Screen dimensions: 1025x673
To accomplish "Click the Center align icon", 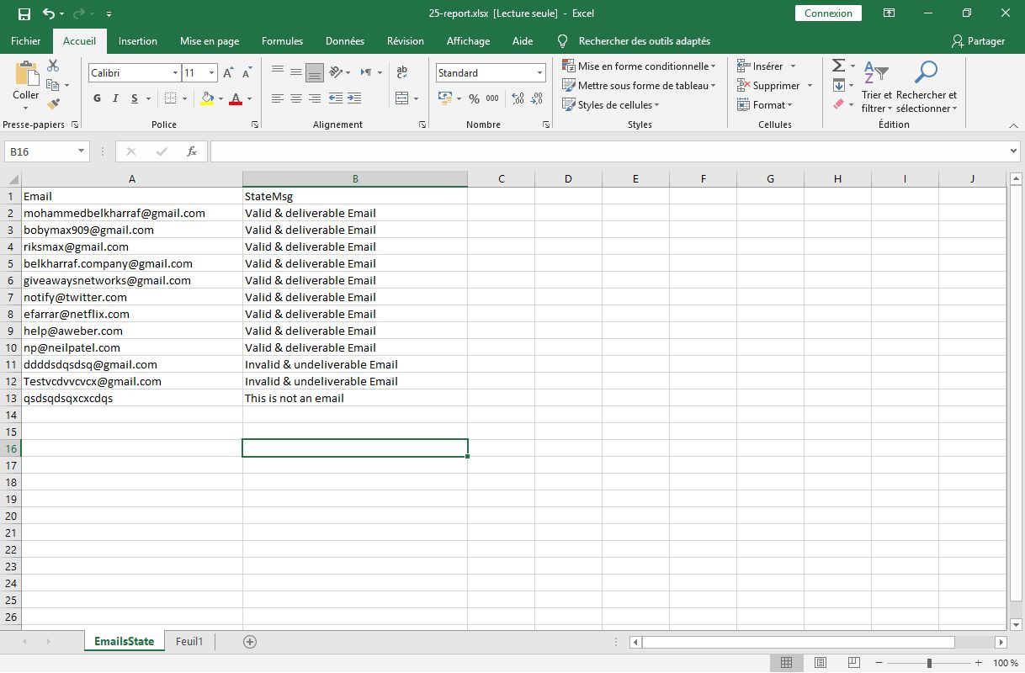I will (x=296, y=98).
